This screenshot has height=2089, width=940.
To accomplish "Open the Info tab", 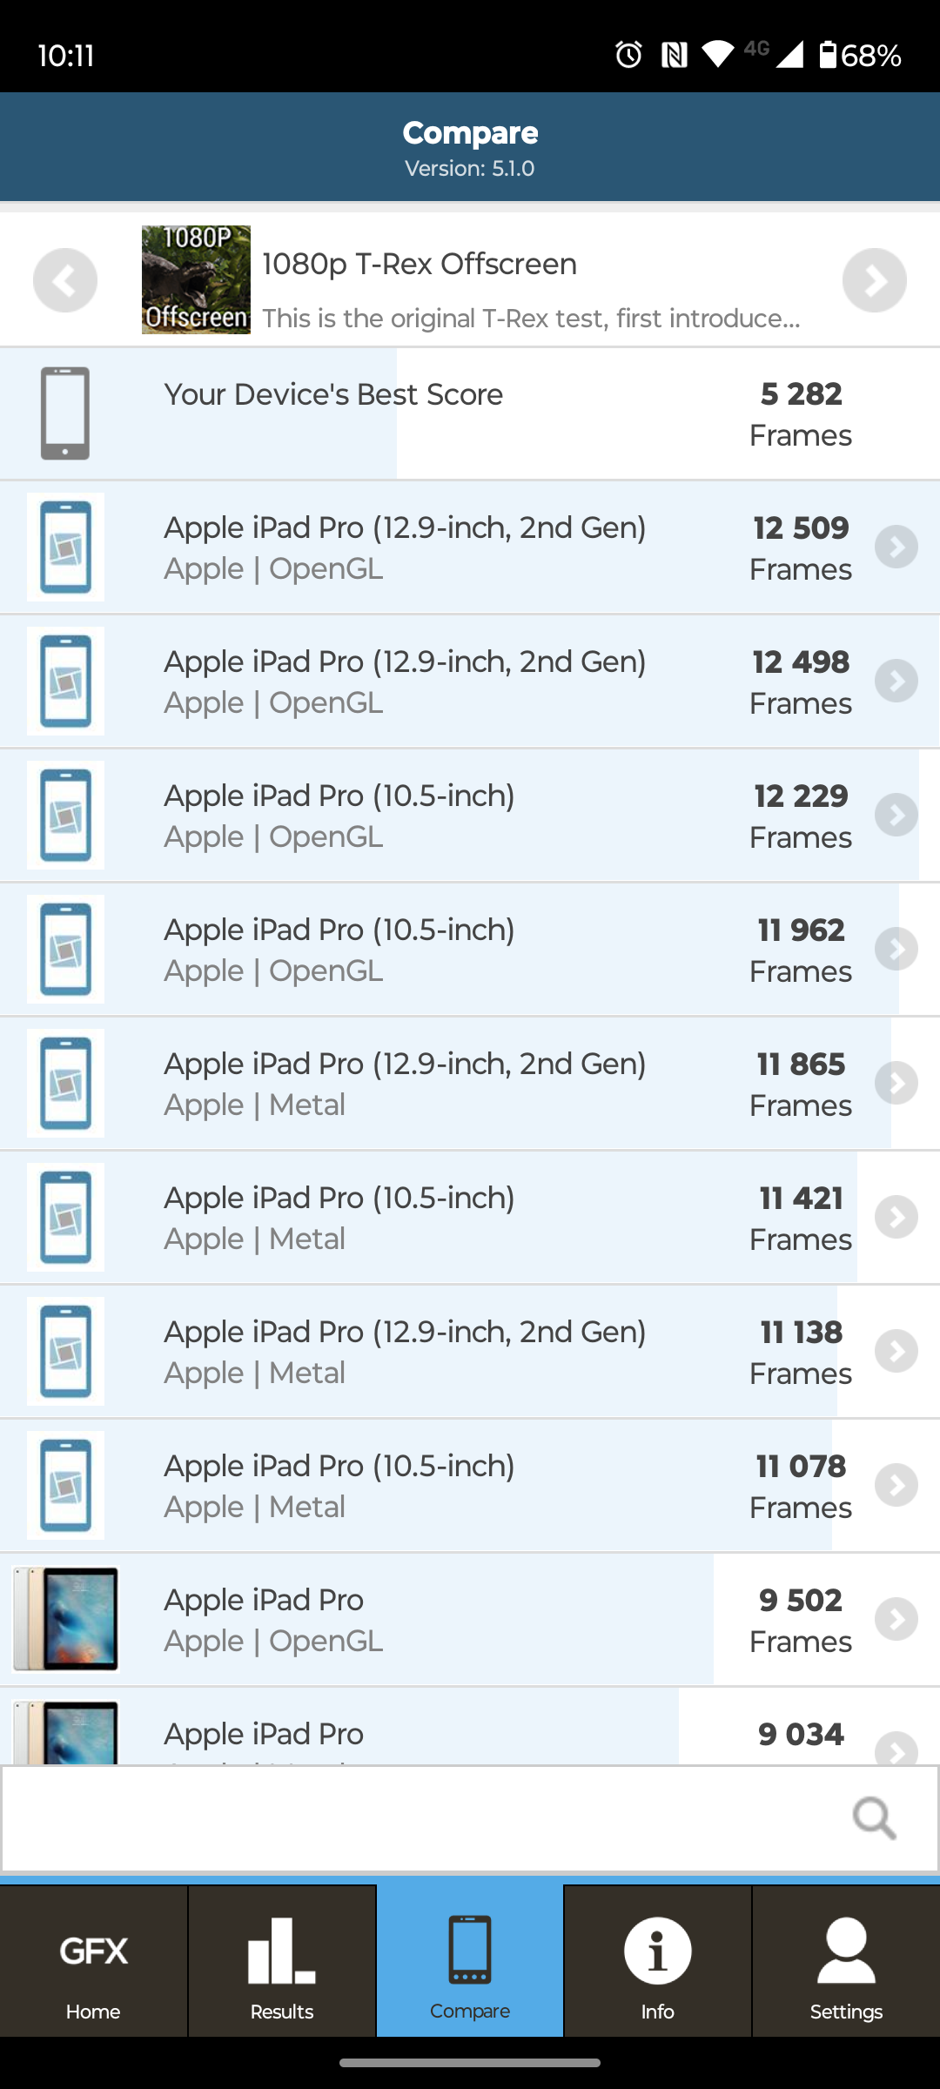I will (x=657, y=1962).
